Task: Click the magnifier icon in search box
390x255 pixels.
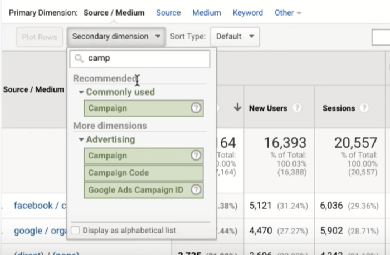Action: coord(79,58)
